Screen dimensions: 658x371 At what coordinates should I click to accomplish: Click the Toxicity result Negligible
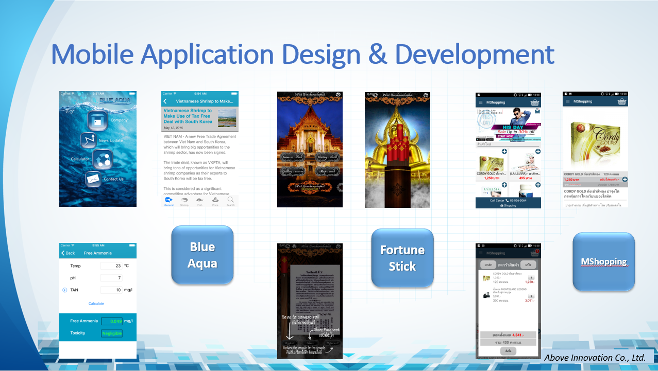(x=112, y=333)
